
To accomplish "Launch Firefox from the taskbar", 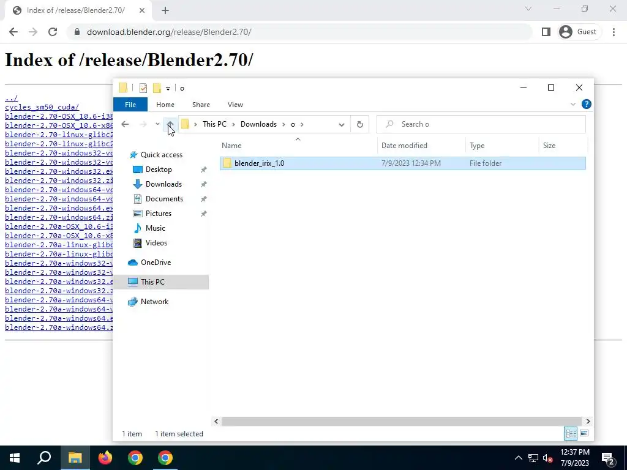I will pyautogui.click(x=105, y=458).
